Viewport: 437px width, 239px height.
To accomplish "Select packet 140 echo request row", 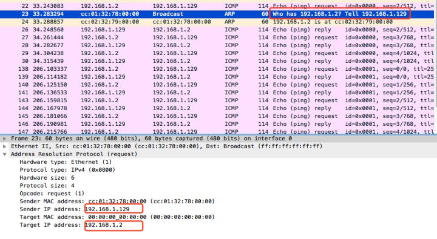I will (217, 85).
